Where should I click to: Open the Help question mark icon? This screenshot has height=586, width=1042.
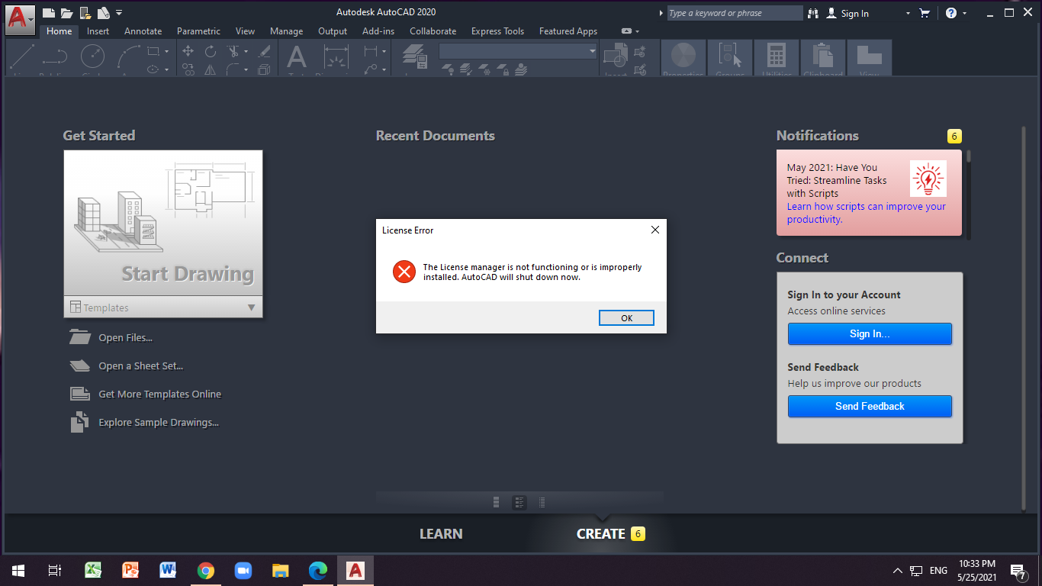point(951,13)
